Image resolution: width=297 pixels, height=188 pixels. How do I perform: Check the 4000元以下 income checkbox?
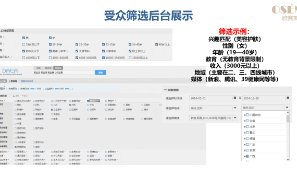coord(23,58)
